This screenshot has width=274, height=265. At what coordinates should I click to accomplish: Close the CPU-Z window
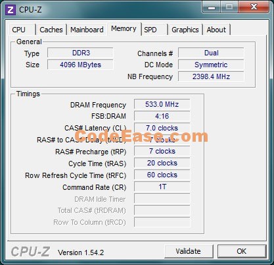pyautogui.click(x=254, y=7)
